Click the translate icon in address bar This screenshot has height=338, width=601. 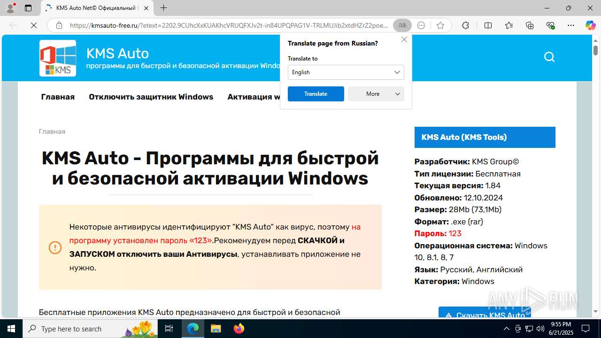[x=402, y=25]
